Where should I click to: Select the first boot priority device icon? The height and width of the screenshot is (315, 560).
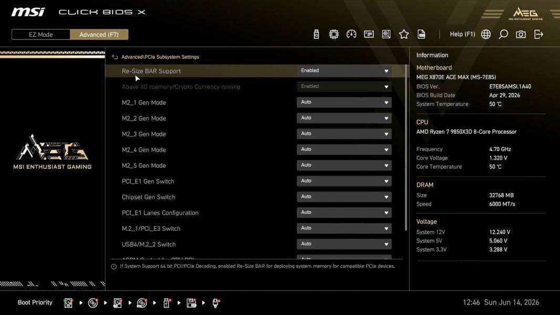(68, 303)
